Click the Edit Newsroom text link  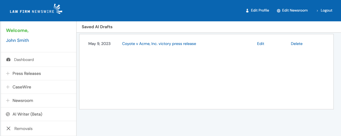pos(295,10)
